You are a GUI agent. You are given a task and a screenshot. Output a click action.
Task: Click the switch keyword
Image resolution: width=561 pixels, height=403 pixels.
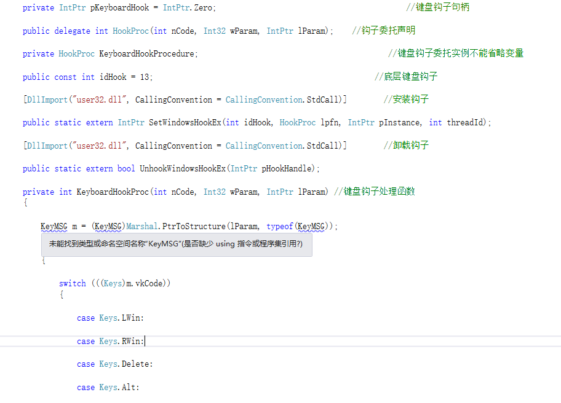tap(72, 284)
